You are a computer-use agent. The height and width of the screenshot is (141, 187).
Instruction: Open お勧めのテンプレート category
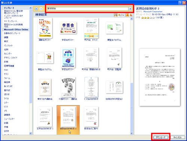click(12, 33)
